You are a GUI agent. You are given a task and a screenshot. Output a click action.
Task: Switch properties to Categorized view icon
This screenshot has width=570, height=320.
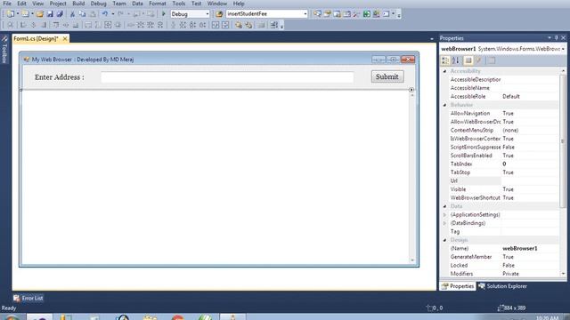coord(445,60)
